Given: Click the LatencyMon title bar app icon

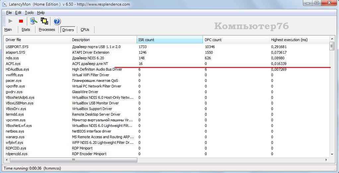Looking at the screenshot, I should tap(5, 4).
